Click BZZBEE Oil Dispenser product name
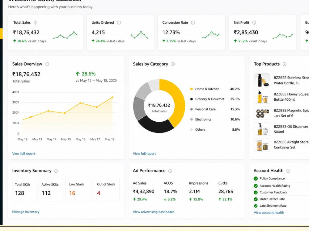The height and width of the screenshot is (231, 309). pos(291,129)
